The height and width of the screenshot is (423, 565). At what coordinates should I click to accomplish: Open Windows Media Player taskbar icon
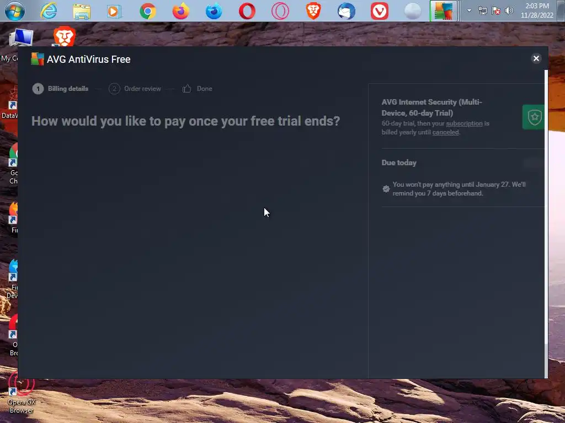(x=114, y=12)
